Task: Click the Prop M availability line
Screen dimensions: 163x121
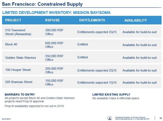Action: [34, 106]
